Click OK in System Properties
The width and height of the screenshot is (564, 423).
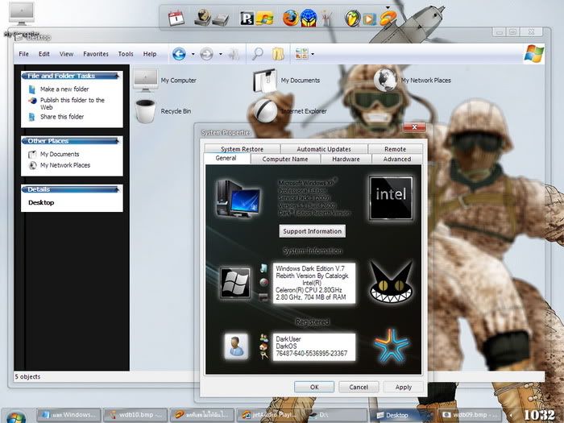pyautogui.click(x=314, y=387)
